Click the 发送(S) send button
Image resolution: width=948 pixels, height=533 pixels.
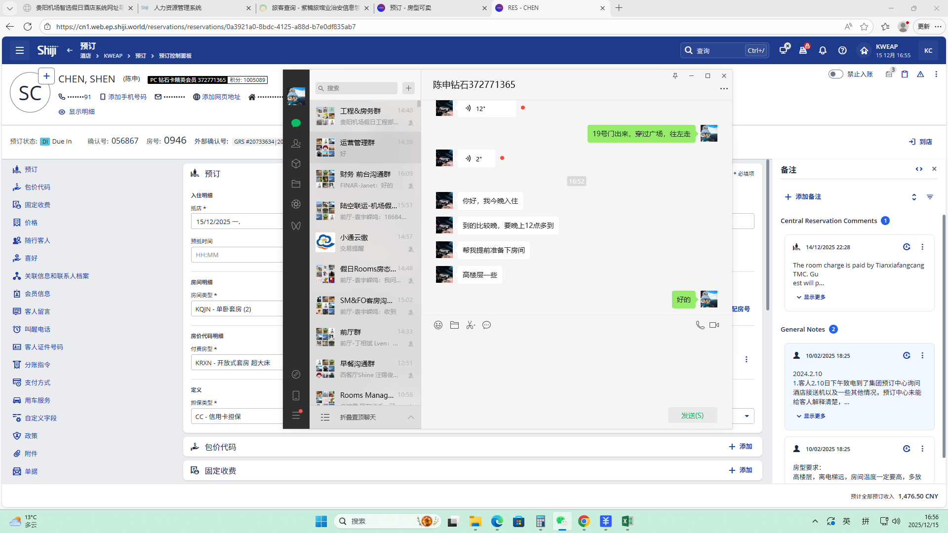(692, 416)
